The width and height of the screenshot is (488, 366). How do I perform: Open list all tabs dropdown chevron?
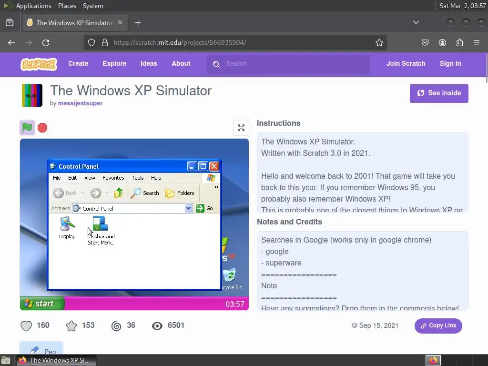pyautogui.click(x=416, y=22)
